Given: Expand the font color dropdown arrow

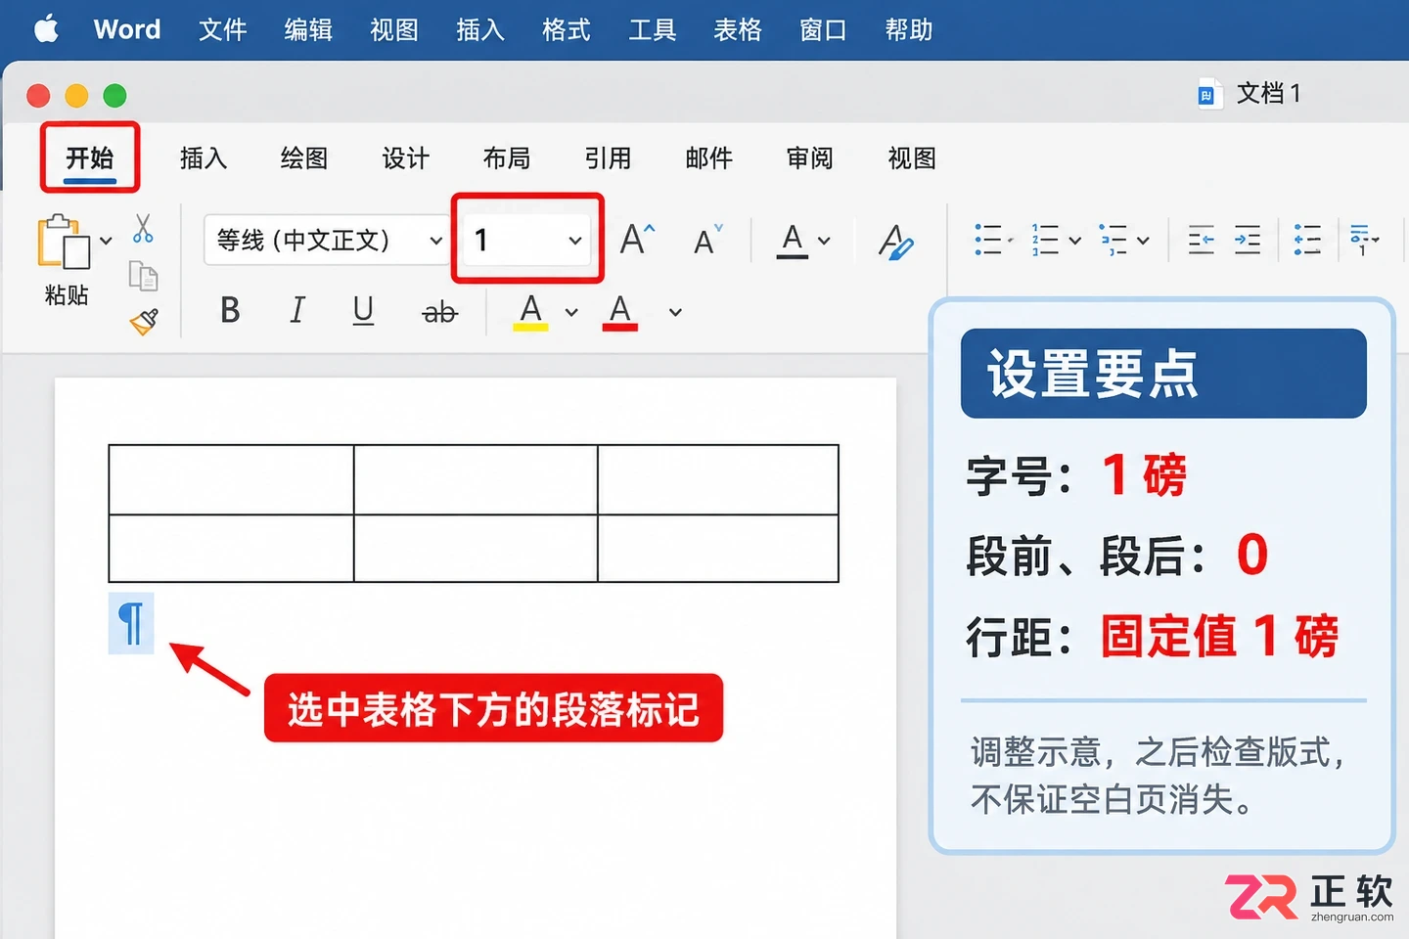Looking at the screenshot, I should coord(675,313).
